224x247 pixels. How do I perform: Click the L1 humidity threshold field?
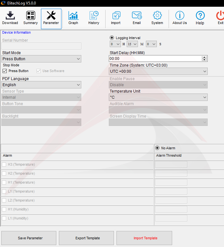tap(171, 218)
